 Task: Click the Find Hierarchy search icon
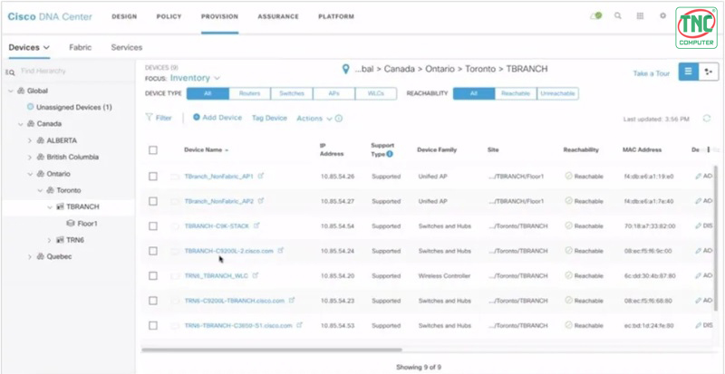(x=10, y=72)
